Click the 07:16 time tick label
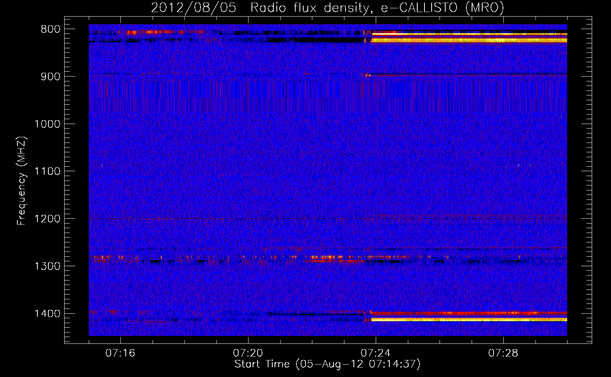The width and height of the screenshot is (611, 377). click(120, 353)
